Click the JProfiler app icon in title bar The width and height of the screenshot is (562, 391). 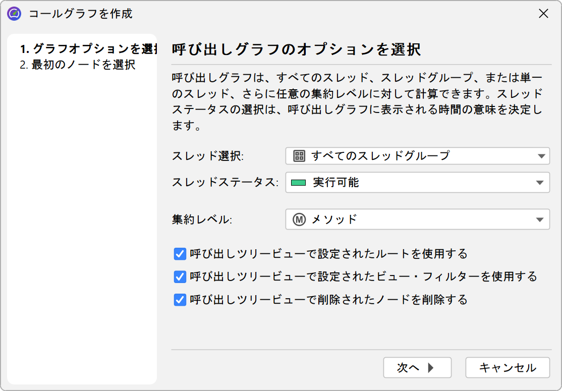pyautogui.click(x=14, y=14)
